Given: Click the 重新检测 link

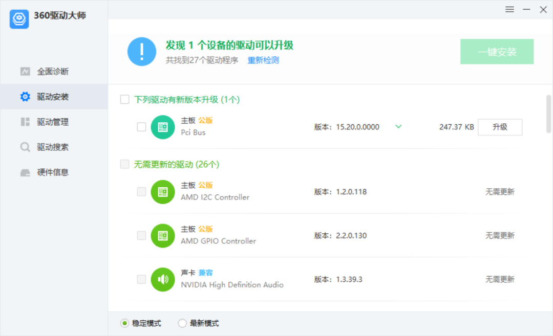Looking at the screenshot, I should (263, 60).
